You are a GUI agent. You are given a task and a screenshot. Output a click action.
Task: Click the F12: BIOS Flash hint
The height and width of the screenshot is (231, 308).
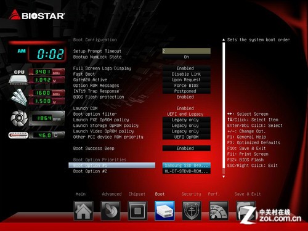[245, 160]
